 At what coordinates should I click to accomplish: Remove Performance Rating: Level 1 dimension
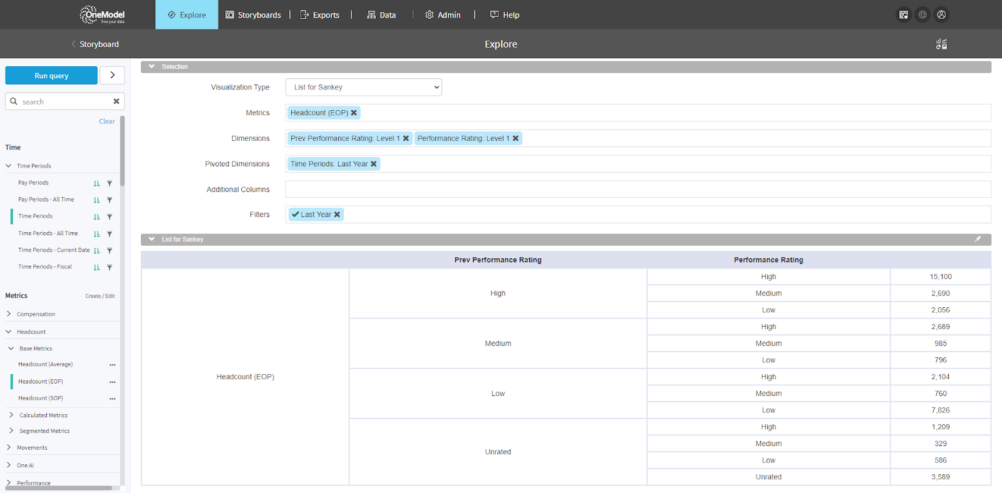[x=515, y=138]
